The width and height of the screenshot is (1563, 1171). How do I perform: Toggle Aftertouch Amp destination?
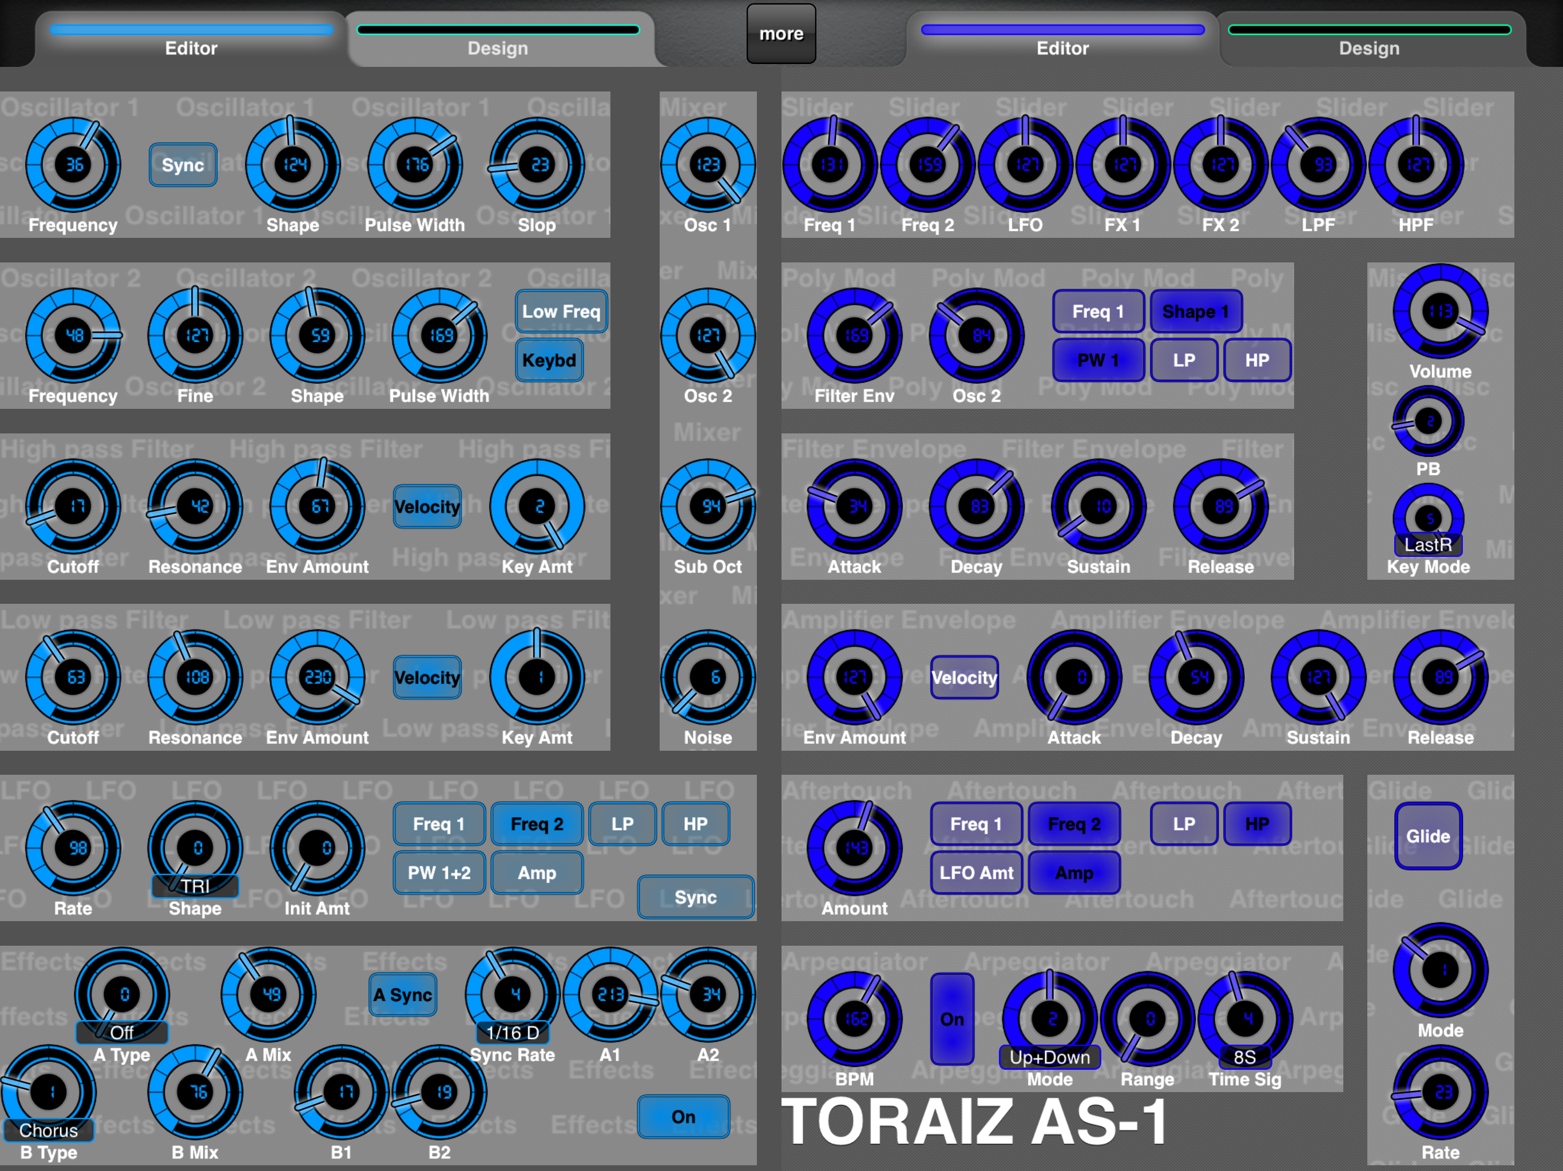click(1074, 873)
